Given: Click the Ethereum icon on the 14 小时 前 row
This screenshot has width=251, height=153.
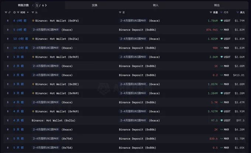Looking at the screenshot, I should click(x=8, y=48).
